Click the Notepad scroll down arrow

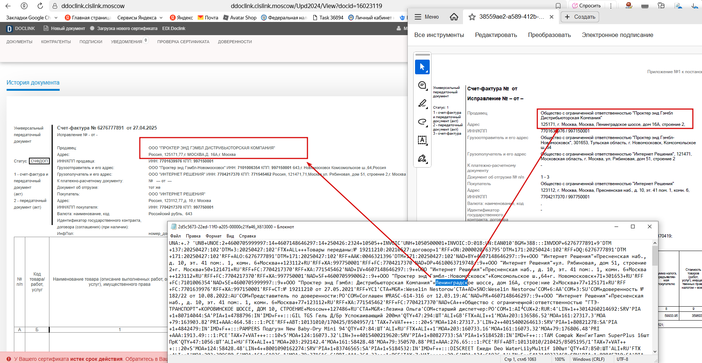(x=655, y=352)
